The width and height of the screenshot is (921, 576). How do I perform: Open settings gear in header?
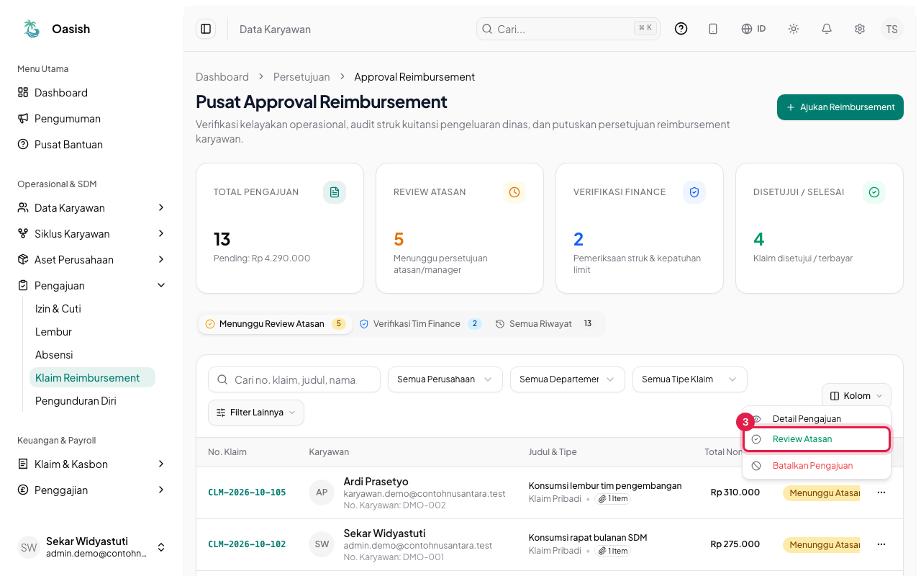pyautogui.click(x=860, y=29)
